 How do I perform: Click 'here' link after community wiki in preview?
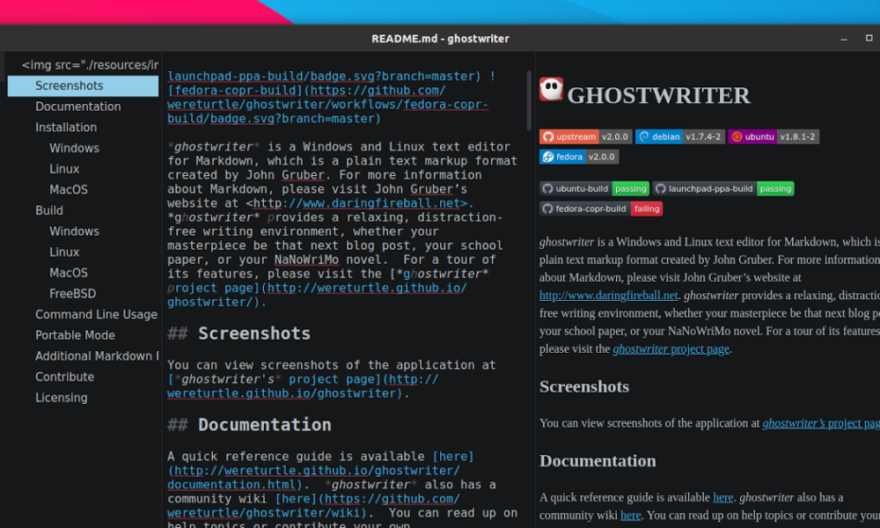tap(630, 515)
